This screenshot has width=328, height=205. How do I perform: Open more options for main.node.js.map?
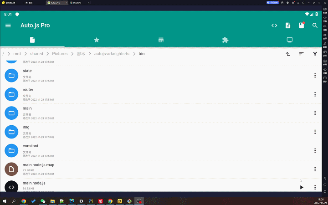click(315, 169)
